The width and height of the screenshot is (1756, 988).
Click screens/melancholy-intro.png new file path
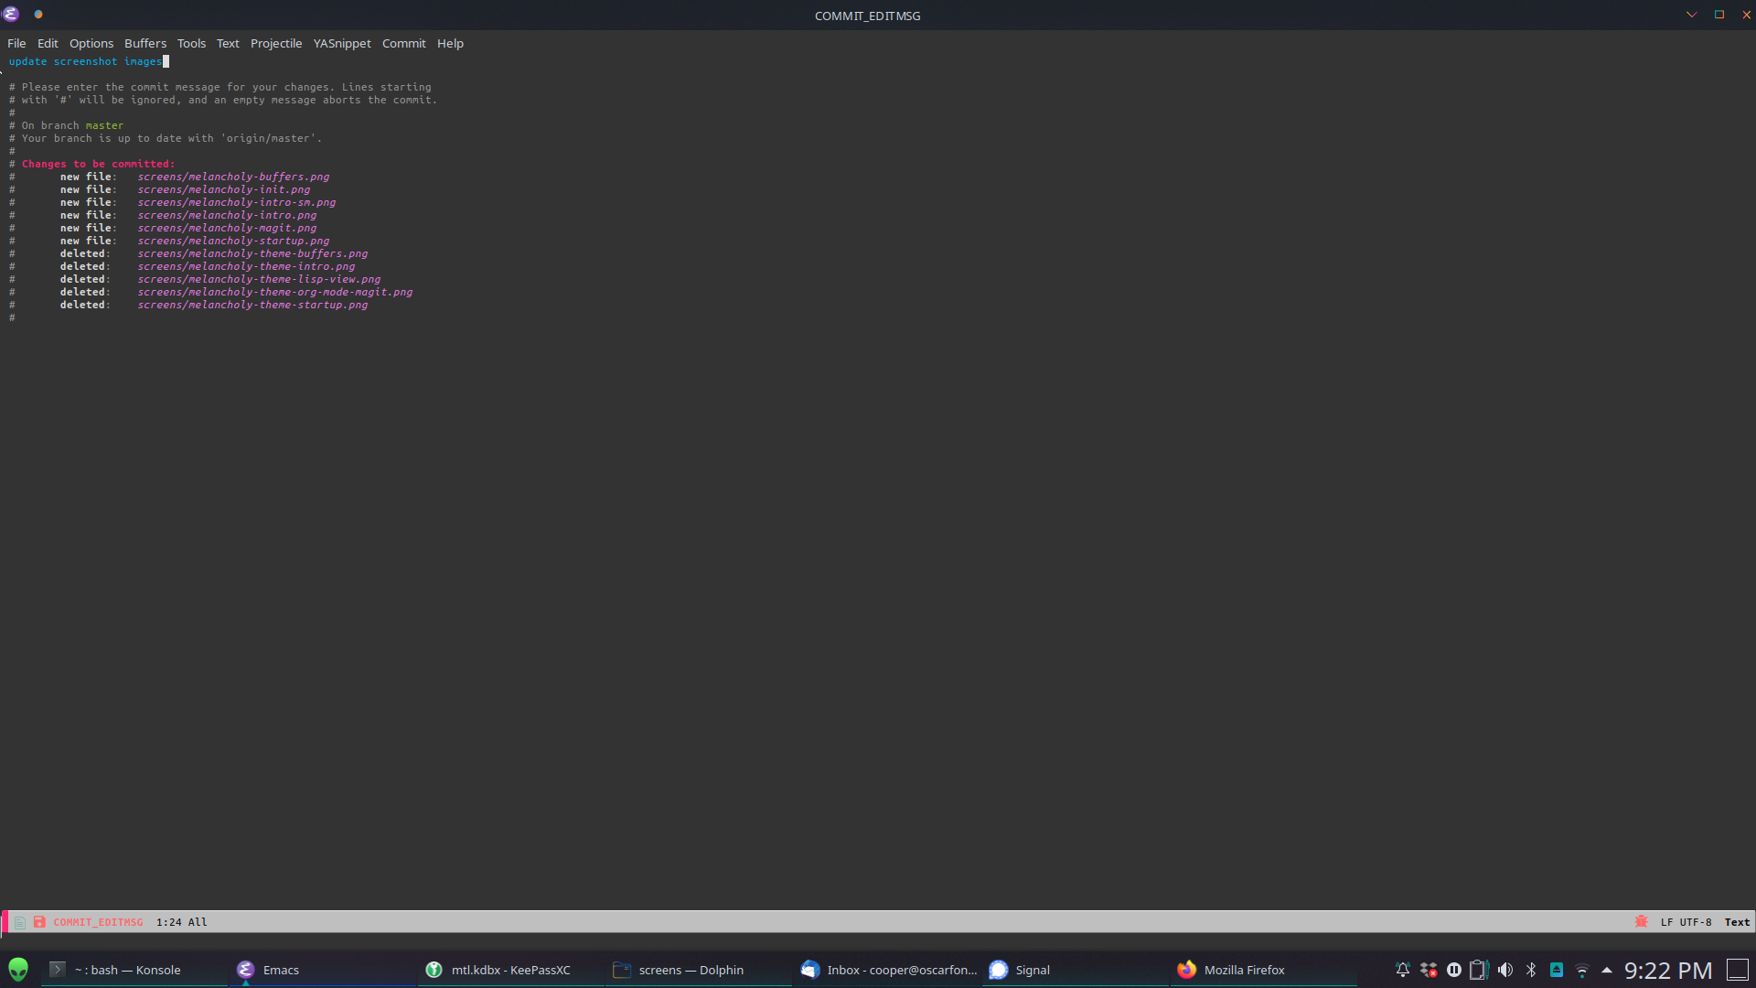(x=227, y=215)
